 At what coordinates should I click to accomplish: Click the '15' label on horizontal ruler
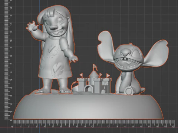click(x=133, y=126)
